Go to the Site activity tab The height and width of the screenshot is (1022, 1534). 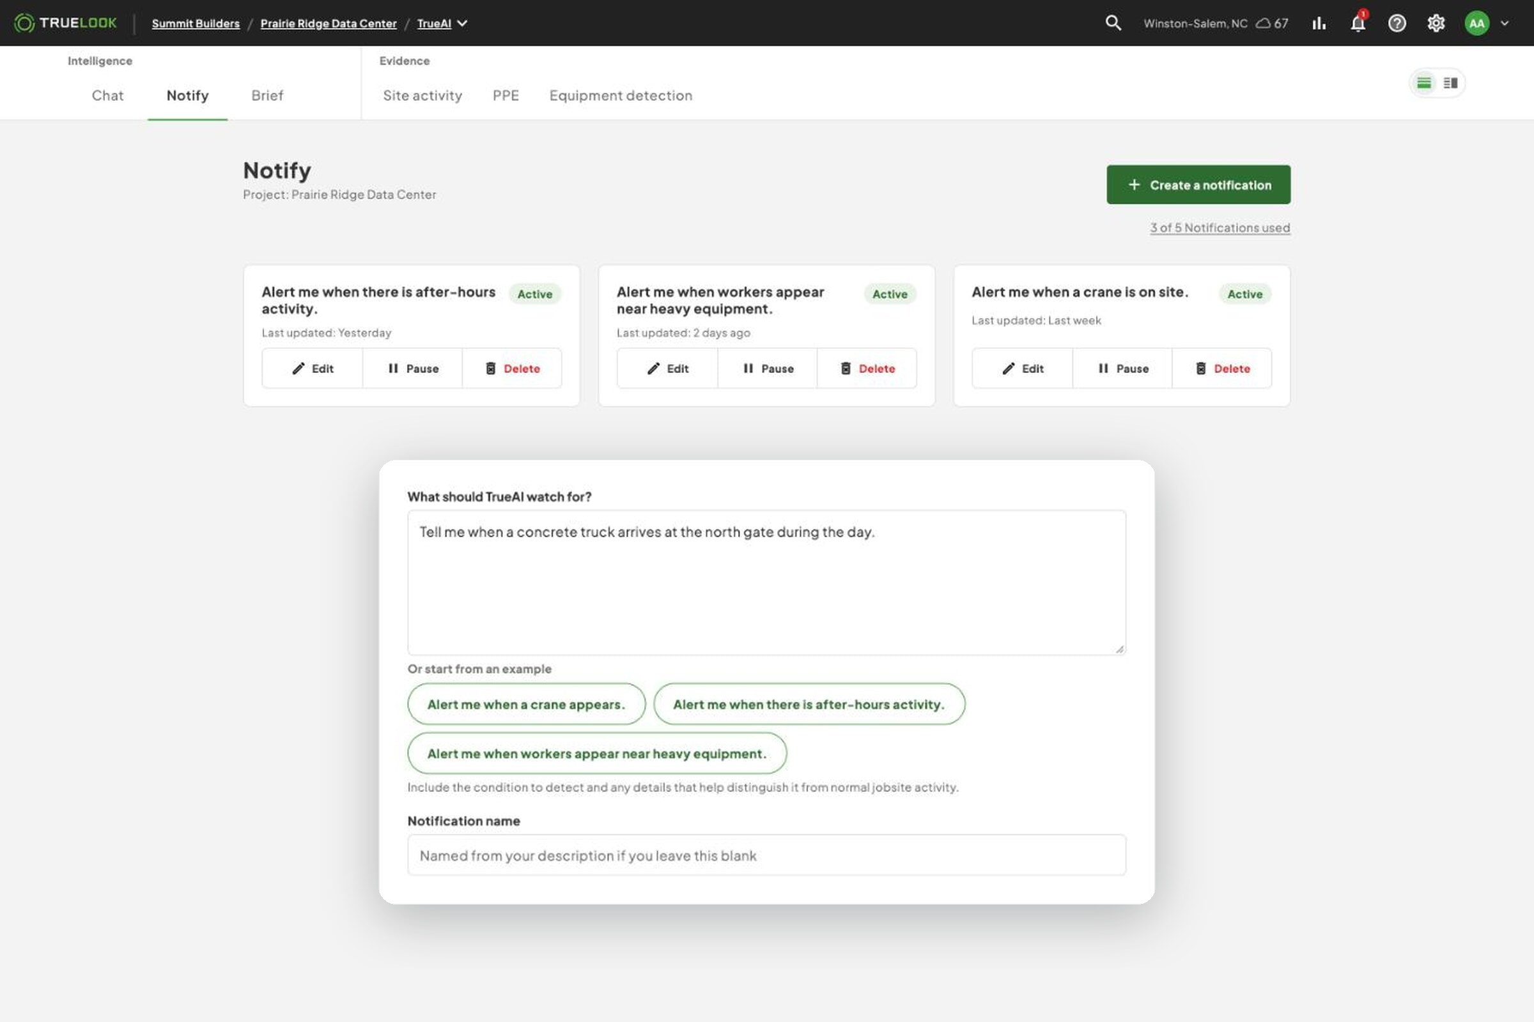[422, 95]
